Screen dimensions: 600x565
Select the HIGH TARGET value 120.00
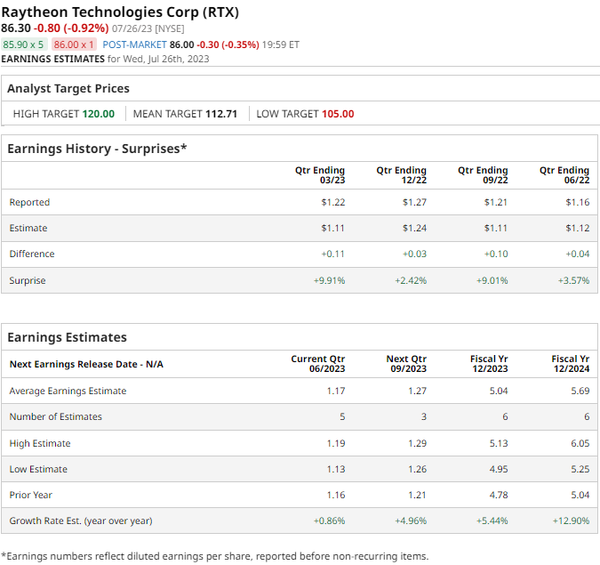pyautogui.click(x=99, y=114)
